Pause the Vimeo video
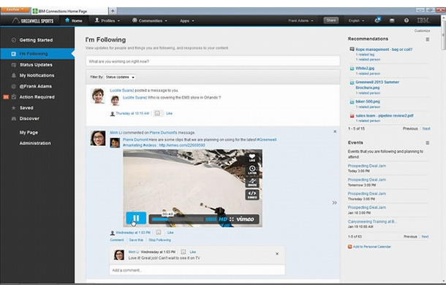The height and width of the screenshot is (292, 446). click(136, 218)
